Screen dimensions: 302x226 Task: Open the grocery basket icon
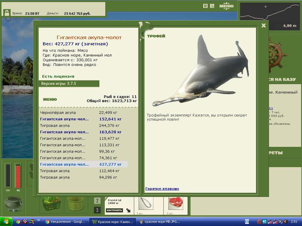(x=51, y=204)
